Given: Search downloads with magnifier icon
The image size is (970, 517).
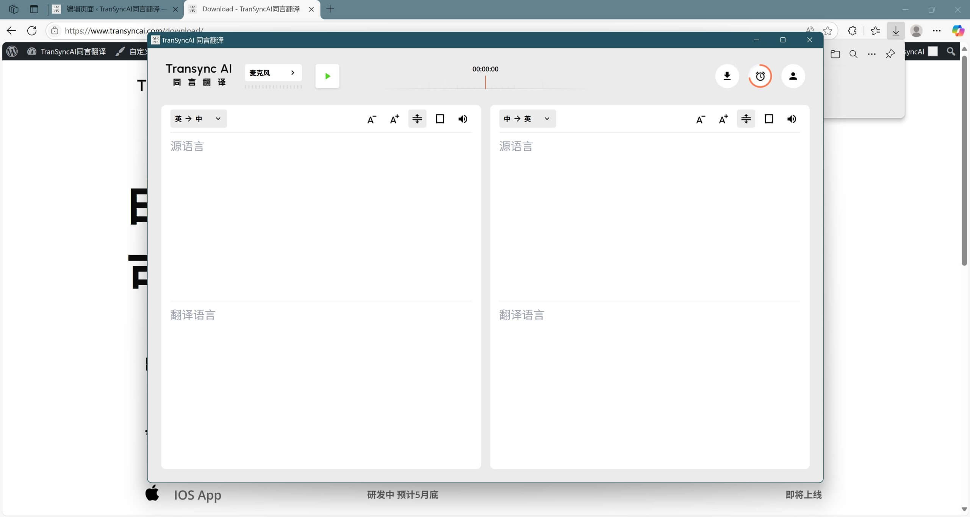Looking at the screenshot, I should 853,54.
